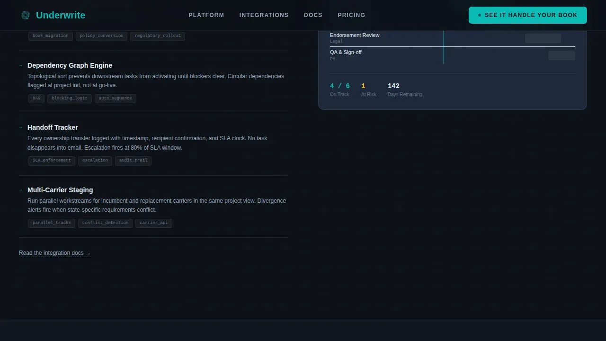Click the conflict_detection tag

pyautogui.click(x=105, y=223)
